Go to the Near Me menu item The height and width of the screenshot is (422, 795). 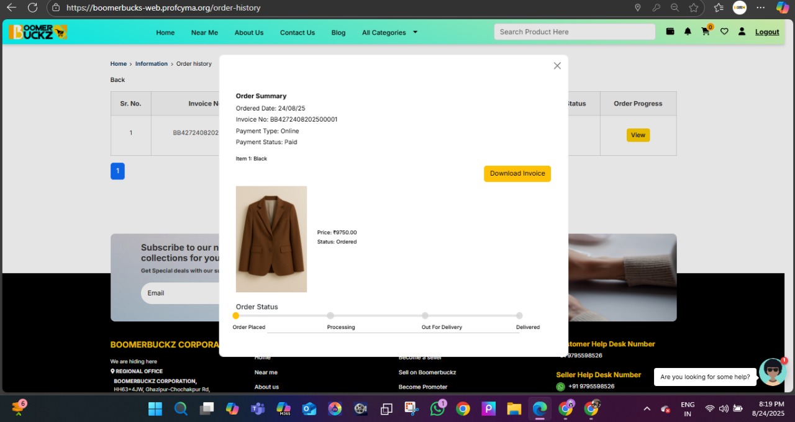point(204,32)
